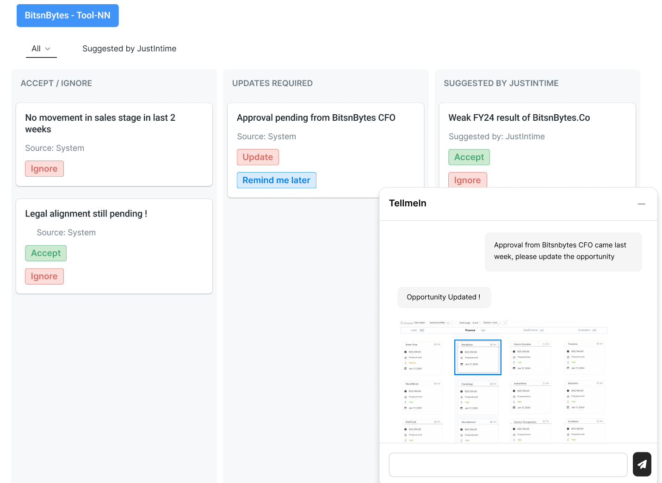This screenshot has width=662, height=483.
Task: Ignore the No movement in sales stage card
Action: click(x=44, y=169)
